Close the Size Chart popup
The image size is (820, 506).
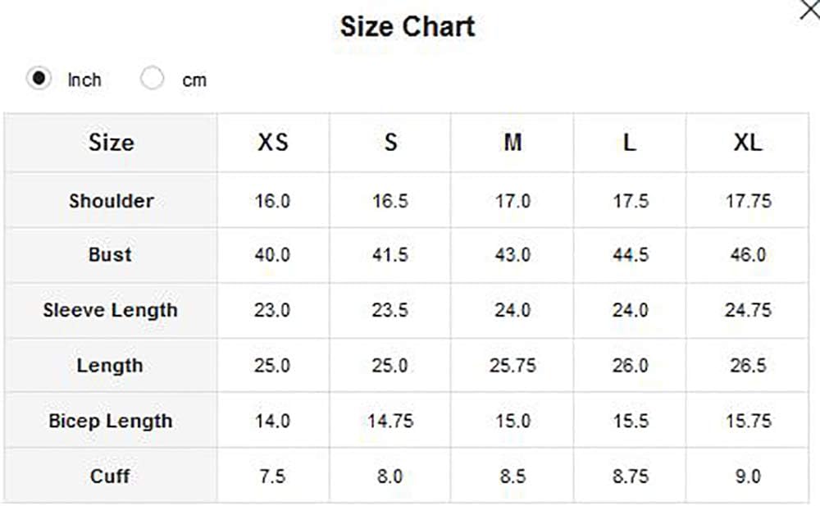click(x=809, y=9)
